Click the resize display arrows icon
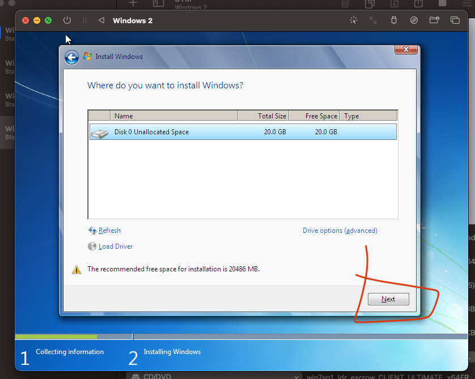Image resolution: width=475 pixels, height=379 pixels. (x=373, y=20)
